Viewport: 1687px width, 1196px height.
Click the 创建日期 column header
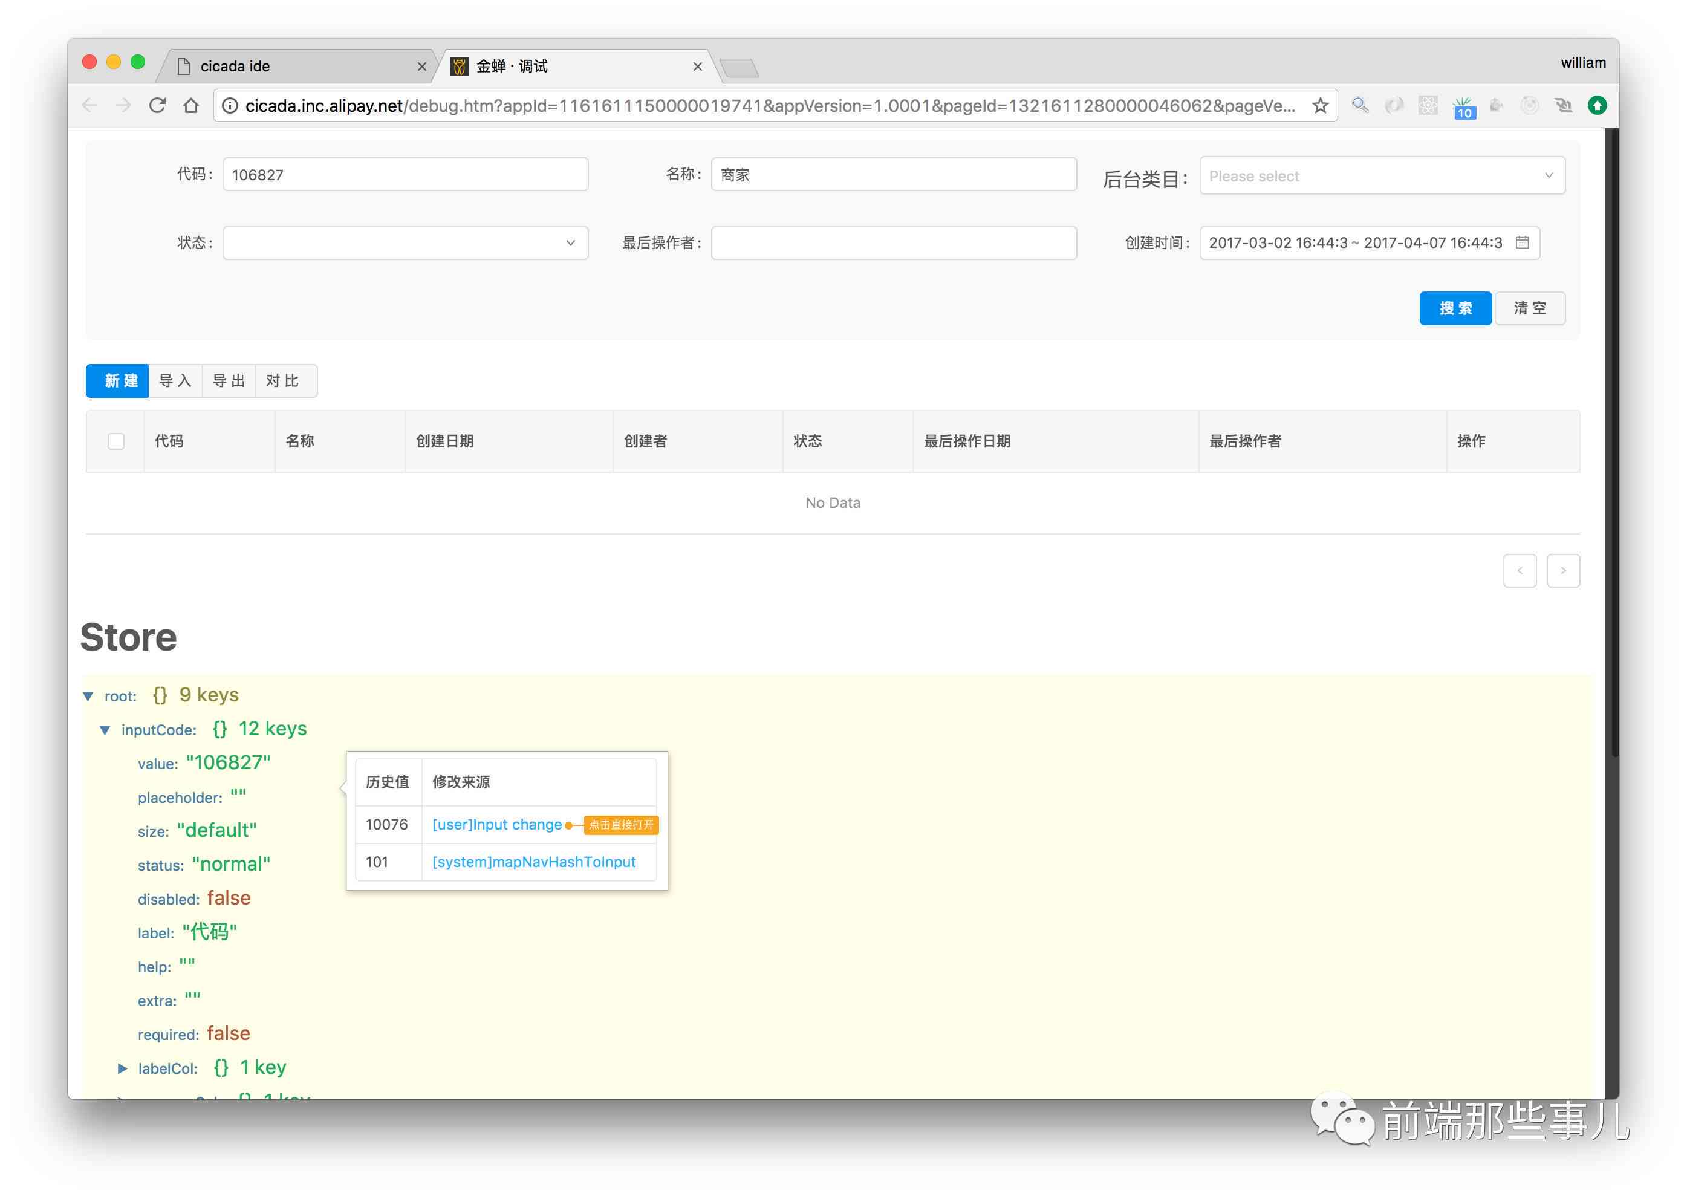pyautogui.click(x=445, y=440)
